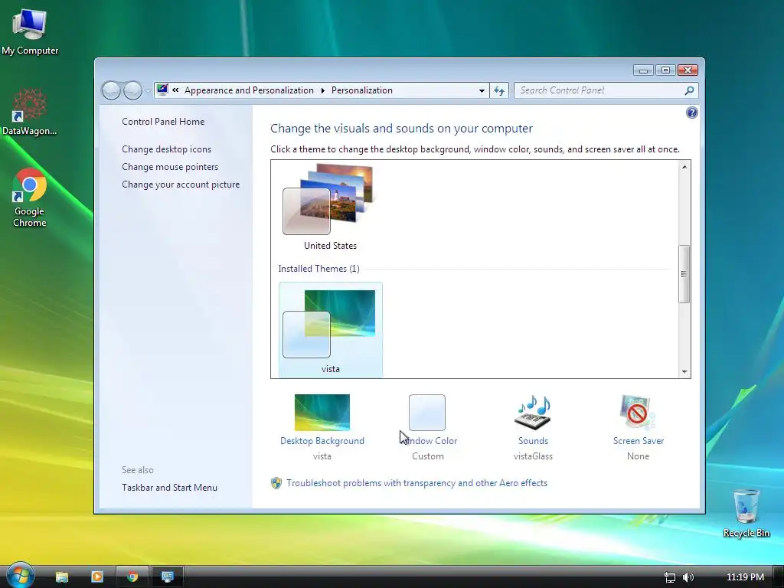
Task: Click the Window Color swatch
Action: tap(427, 413)
